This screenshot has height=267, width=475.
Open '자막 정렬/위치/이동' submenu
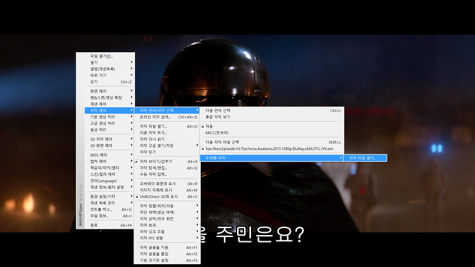pos(167,206)
